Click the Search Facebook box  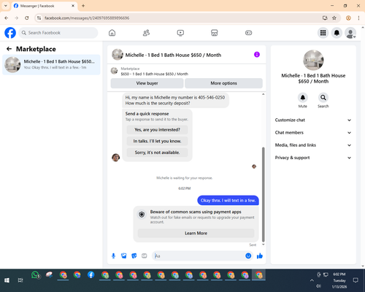pos(58,33)
